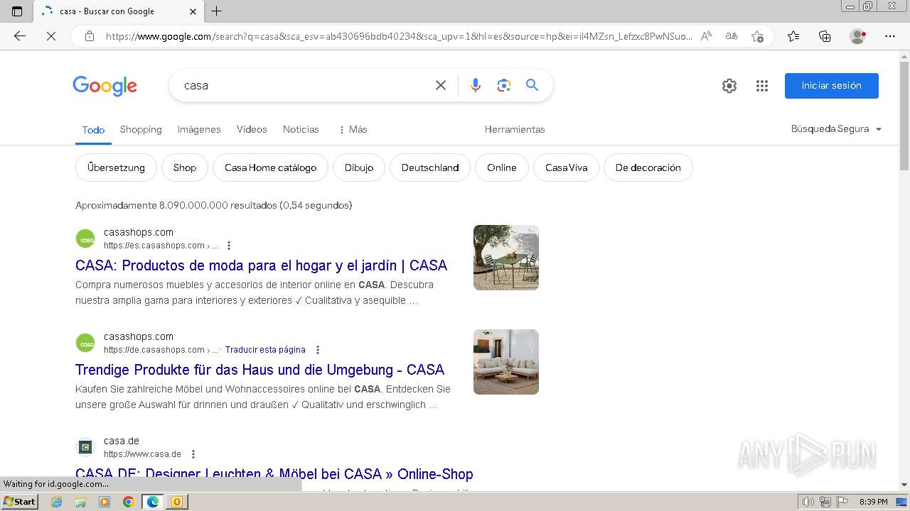Stop page loading with X button

click(51, 36)
